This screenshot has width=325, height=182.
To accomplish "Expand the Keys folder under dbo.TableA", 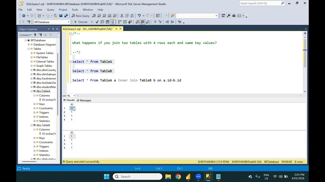I will click(x=35, y=104).
